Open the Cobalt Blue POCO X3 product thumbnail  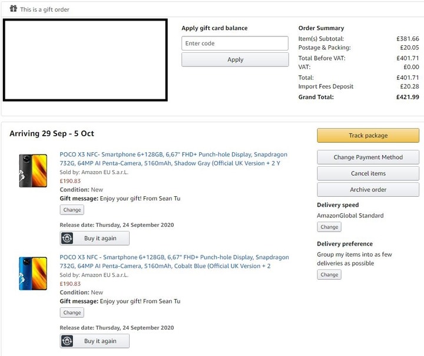click(33, 273)
